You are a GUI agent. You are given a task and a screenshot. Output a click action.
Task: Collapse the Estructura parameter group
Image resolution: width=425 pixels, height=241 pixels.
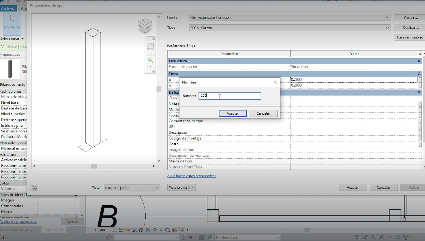(419, 61)
